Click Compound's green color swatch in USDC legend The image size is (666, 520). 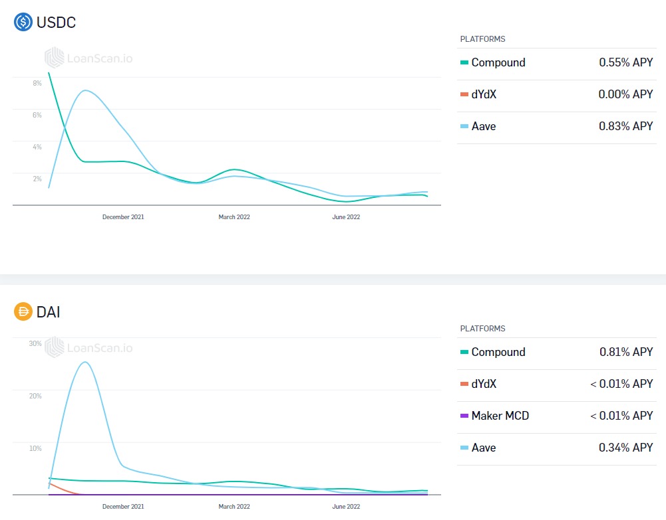464,63
